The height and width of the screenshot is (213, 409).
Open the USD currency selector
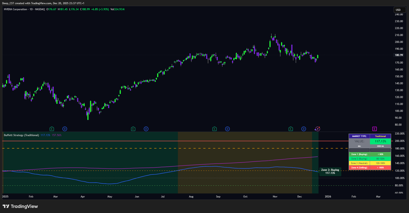click(400, 10)
